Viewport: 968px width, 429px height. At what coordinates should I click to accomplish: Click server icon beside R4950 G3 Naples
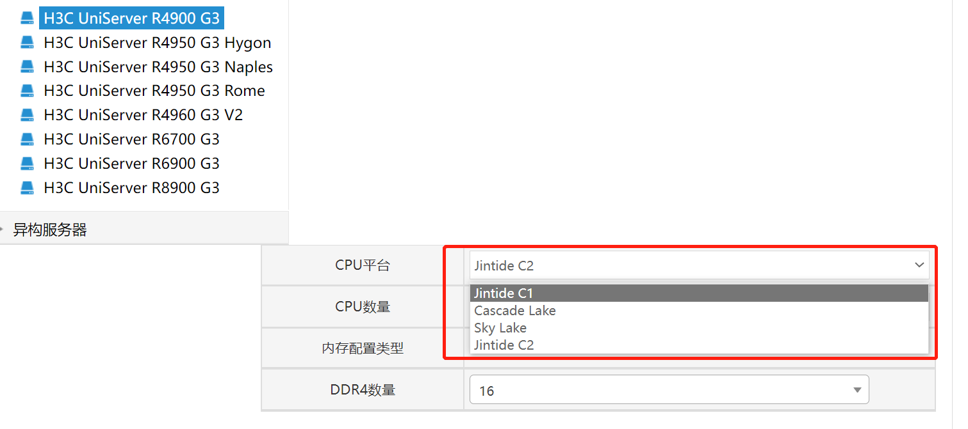[x=27, y=66]
